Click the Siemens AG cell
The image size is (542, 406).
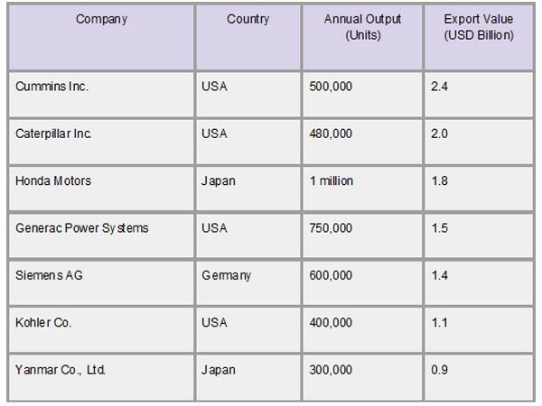[47, 275]
